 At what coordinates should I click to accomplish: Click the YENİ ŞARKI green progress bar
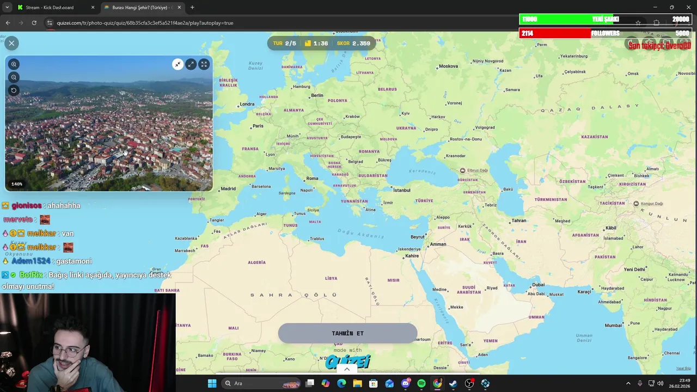pyautogui.click(x=605, y=19)
